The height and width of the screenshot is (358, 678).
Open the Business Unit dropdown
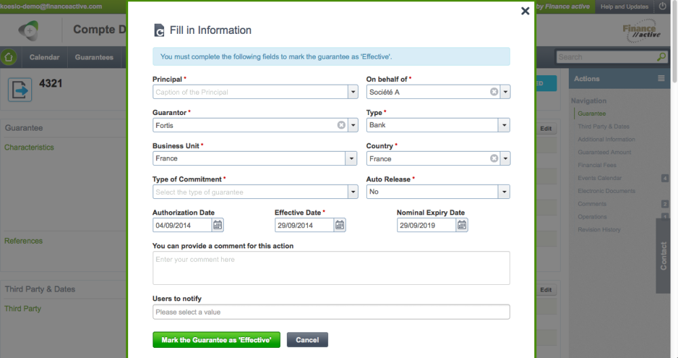[351, 158]
